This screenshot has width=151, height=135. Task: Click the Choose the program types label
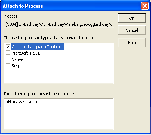[50, 38]
